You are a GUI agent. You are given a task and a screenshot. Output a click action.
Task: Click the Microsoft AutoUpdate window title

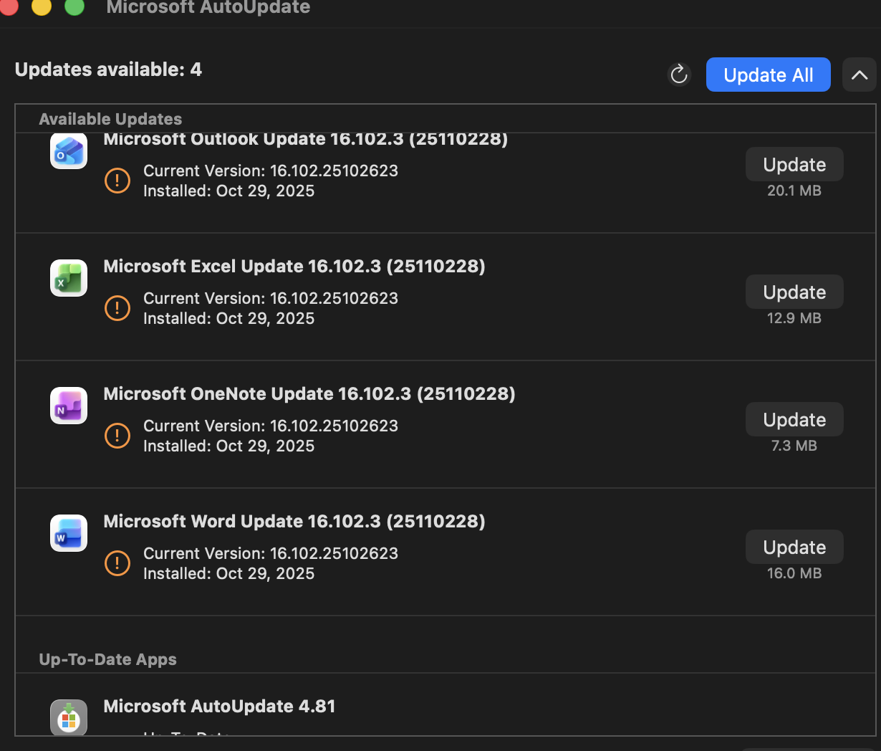click(208, 7)
